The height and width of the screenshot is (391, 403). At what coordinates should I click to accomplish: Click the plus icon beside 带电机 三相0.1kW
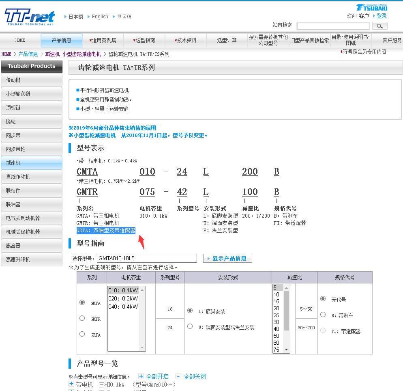[x=72, y=384]
